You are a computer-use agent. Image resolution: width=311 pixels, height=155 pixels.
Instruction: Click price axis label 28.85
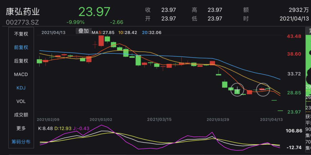[294, 93]
